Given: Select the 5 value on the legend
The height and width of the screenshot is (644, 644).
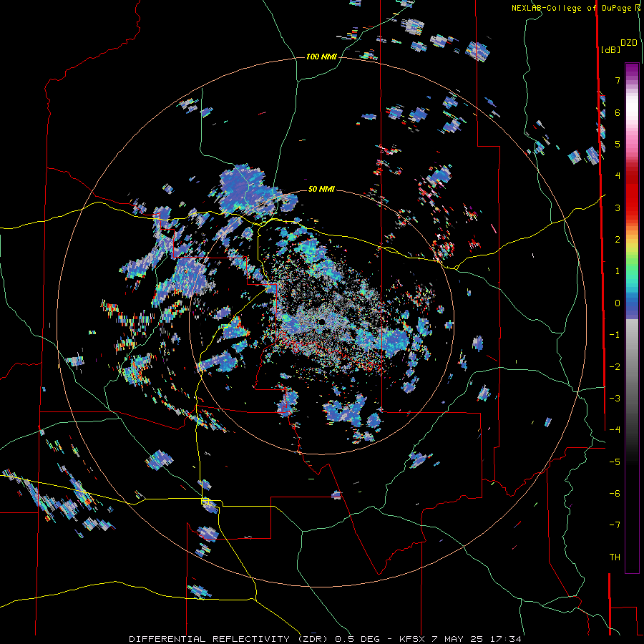Looking at the screenshot, I should coord(618,144).
